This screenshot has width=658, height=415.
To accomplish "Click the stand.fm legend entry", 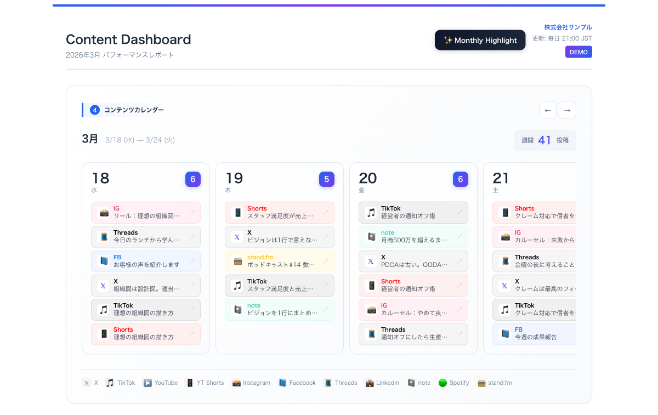I will click(495, 383).
